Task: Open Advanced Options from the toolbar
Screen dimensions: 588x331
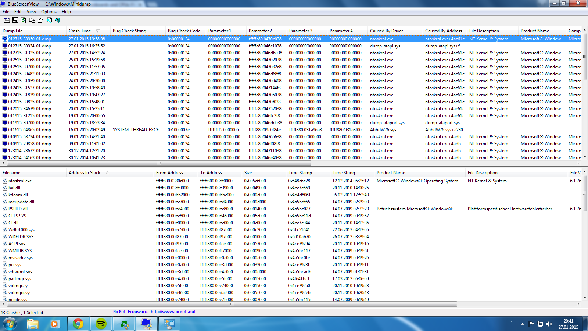Action: pos(7,21)
